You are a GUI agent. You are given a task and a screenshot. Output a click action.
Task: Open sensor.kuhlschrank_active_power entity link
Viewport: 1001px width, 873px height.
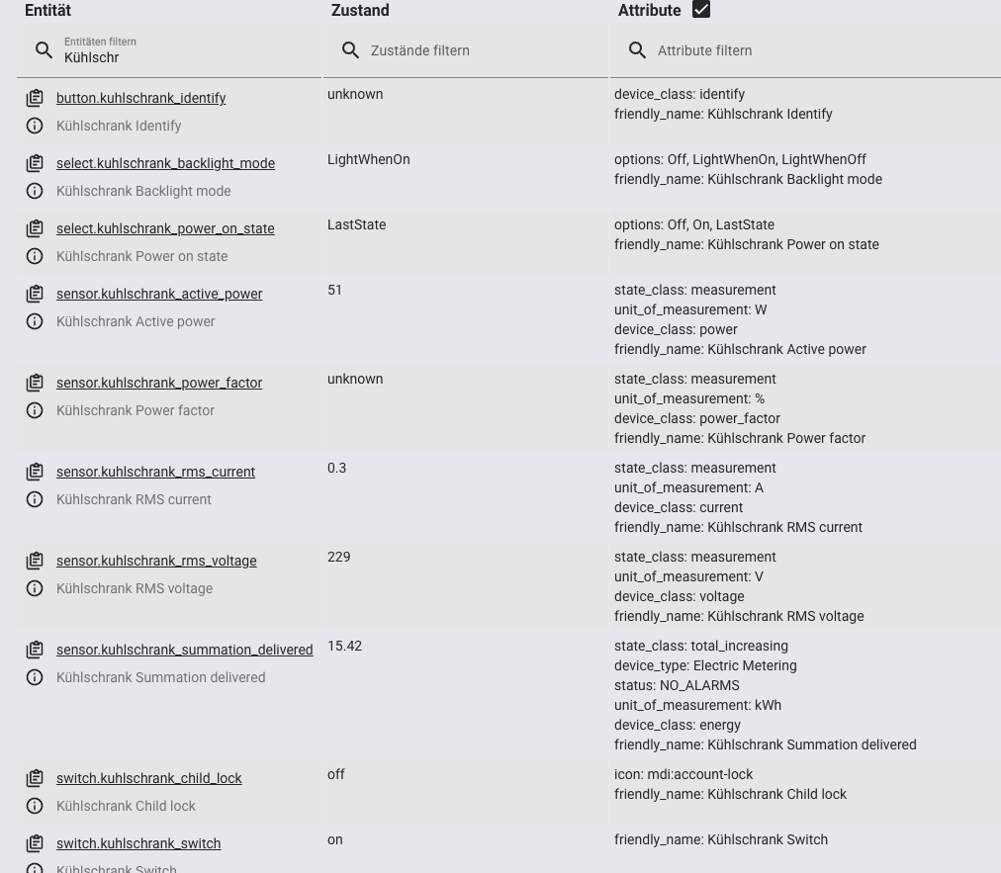coord(159,294)
